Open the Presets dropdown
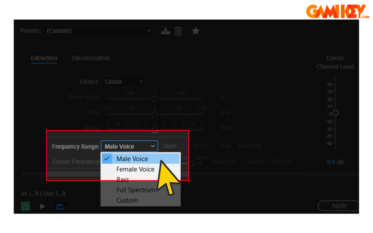Viewport: 373px width, 233px height. [99, 31]
